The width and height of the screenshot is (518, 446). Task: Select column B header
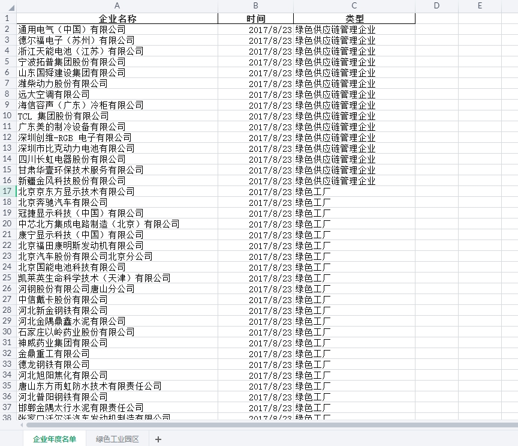(255, 5)
